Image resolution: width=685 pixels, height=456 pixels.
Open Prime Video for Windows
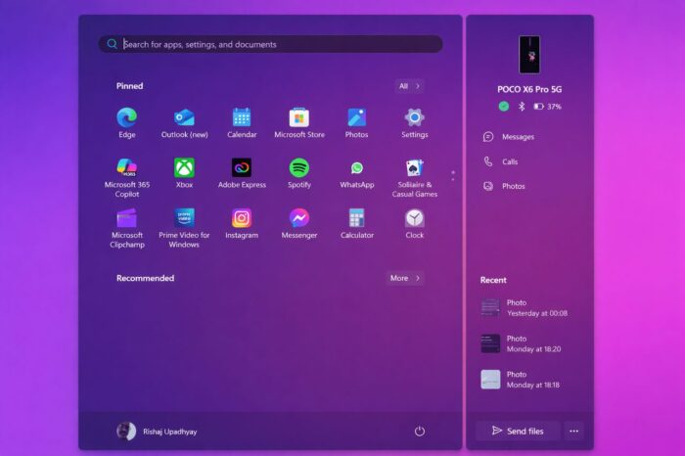pyautogui.click(x=184, y=228)
